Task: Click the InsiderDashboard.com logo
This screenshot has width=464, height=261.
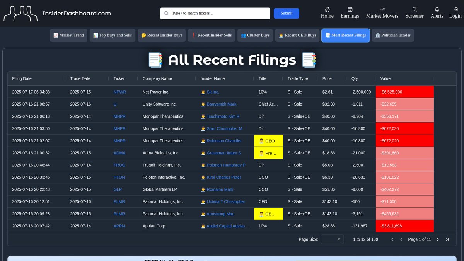Action: point(57,13)
